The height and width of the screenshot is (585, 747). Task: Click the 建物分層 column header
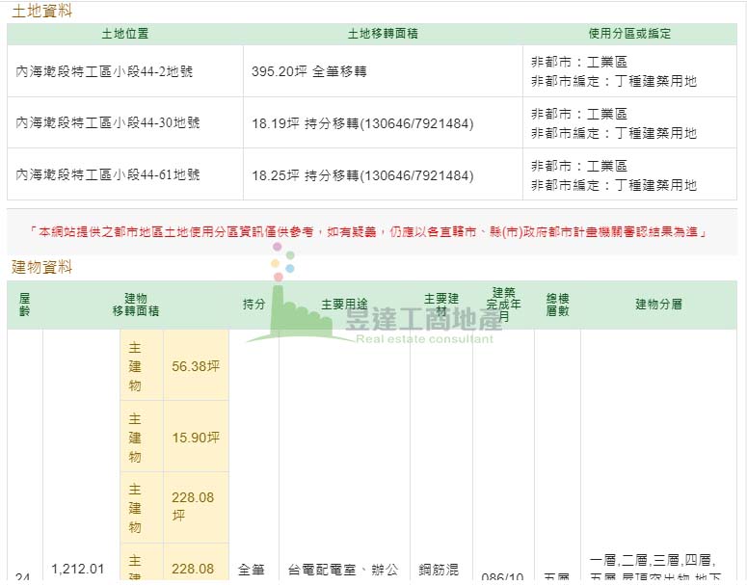659,304
